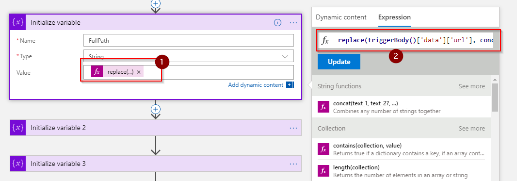Expand the Initialize variable 3 step

[156, 164]
